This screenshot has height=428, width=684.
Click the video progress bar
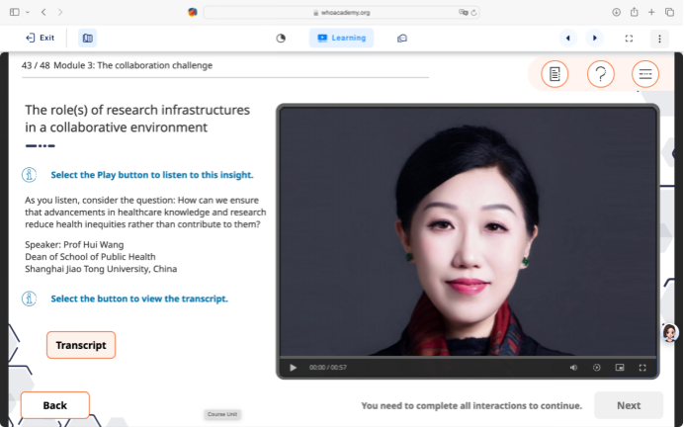point(467,357)
